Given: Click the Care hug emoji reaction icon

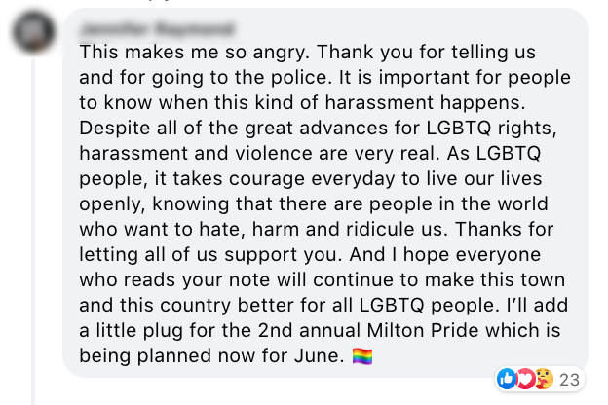Looking at the screenshot, I should (544, 379).
